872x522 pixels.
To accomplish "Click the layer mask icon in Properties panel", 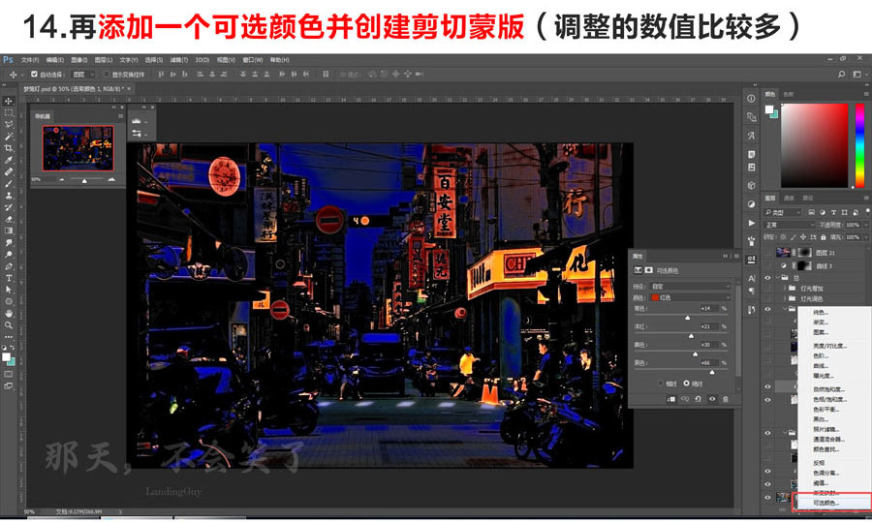I will (648, 270).
